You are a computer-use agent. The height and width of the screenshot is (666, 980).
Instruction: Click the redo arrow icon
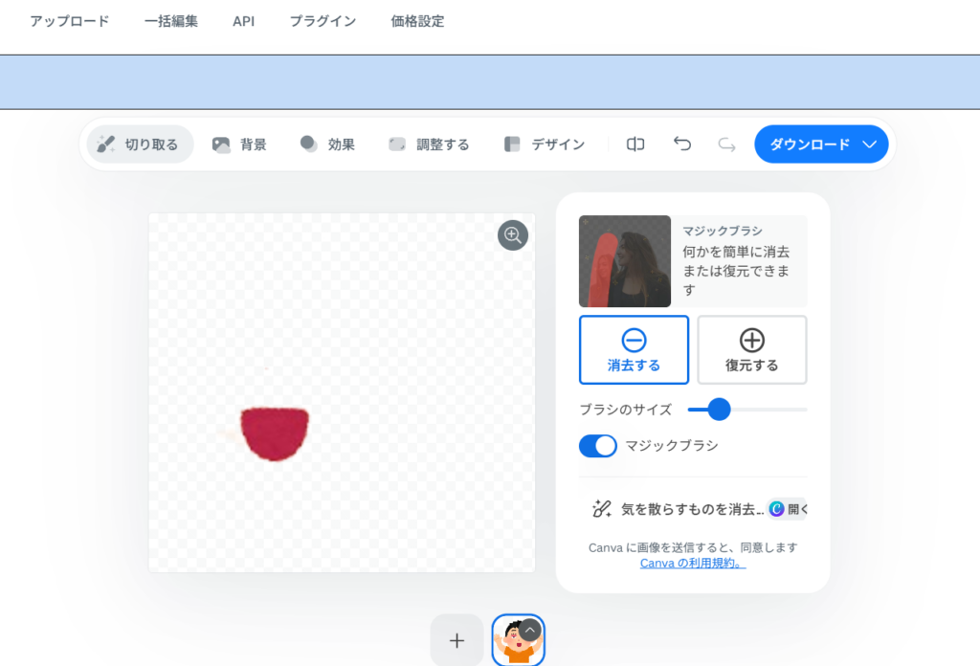pos(727,144)
